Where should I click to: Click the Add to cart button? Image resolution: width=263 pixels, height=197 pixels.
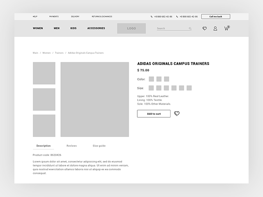pyautogui.click(x=154, y=114)
